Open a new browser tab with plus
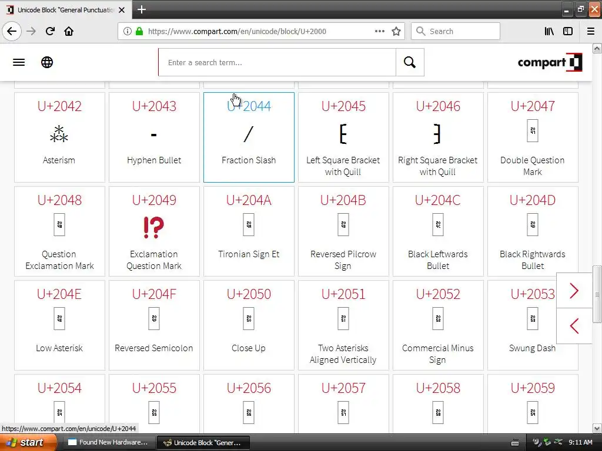The image size is (602, 451). click(x=141, y=9)
